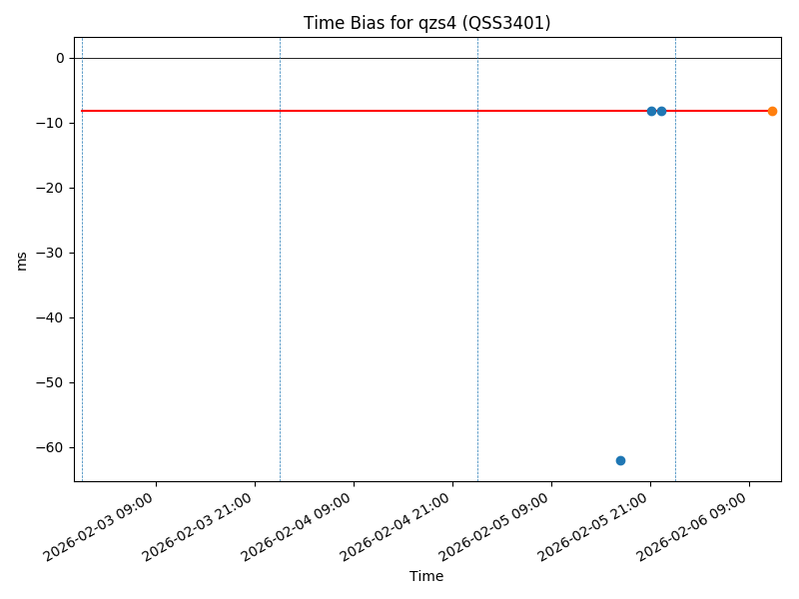Click the chart title "Time Bias for qzs4 (QSS3401)"

coord(426,23)
